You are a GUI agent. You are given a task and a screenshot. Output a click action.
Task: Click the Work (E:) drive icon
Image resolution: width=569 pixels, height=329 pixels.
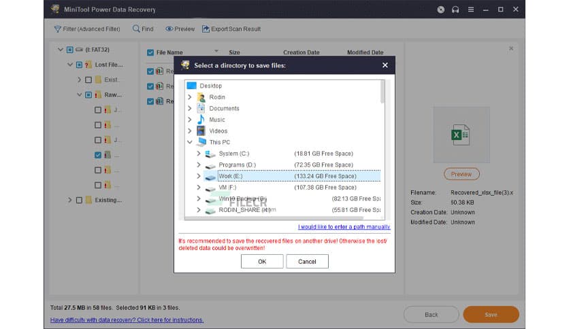pos(210,177)
